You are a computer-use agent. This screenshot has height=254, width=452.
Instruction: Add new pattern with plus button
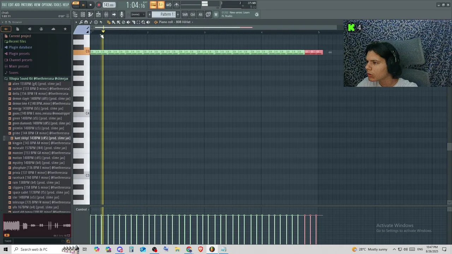(178, 14)
